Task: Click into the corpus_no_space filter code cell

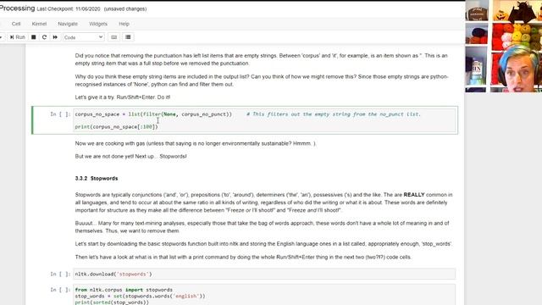Action: [x=264, y=120]
